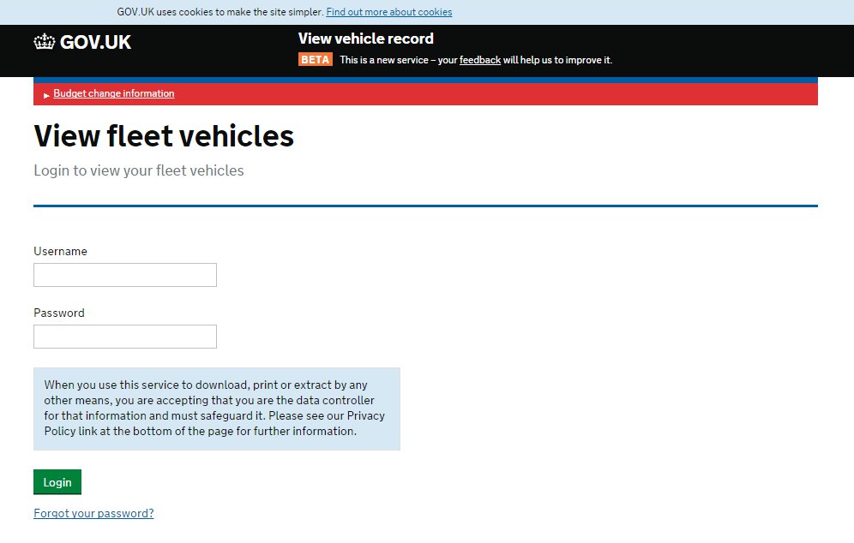The width and height of the screenshot is (854, 543).
Task: Click the Password field label
Action: tap(59, 313)
